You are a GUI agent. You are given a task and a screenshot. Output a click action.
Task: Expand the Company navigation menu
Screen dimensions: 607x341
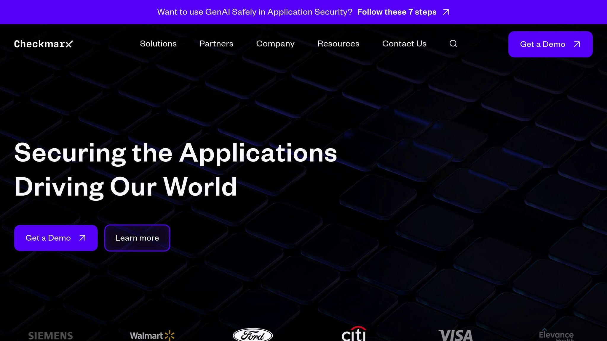[275, 44]
